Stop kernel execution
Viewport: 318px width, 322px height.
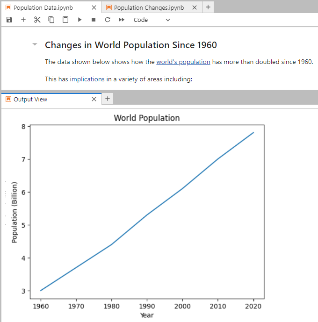point(94,20)
